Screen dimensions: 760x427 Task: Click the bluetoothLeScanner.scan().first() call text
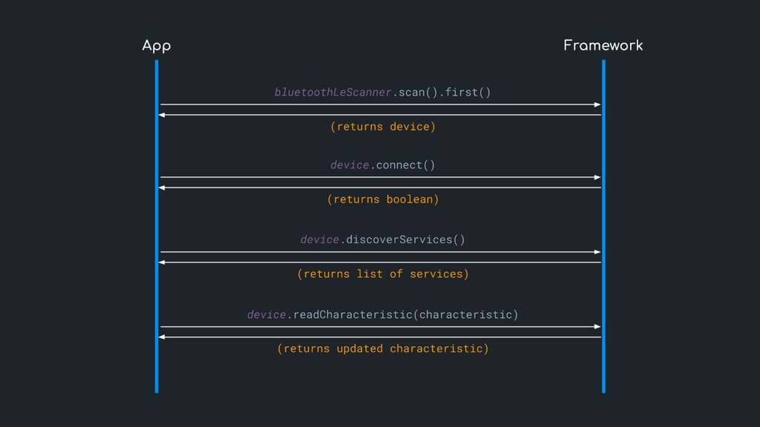point(382,93)
